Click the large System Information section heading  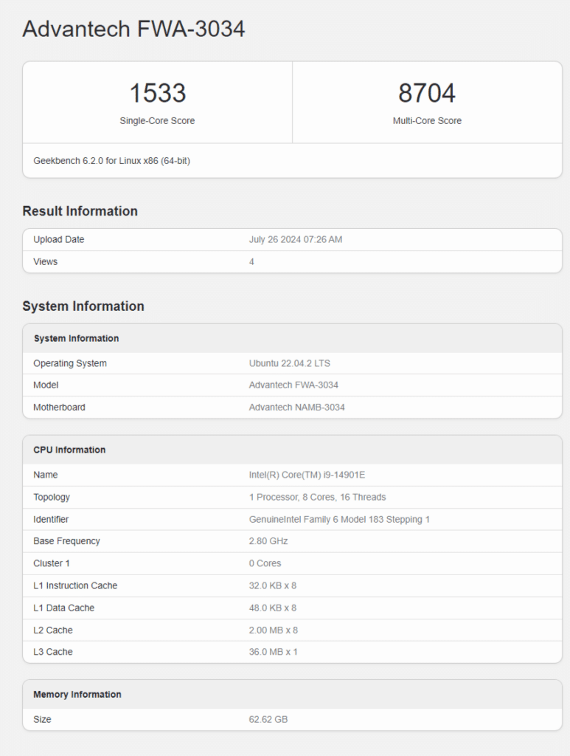(x=83, y=306)
